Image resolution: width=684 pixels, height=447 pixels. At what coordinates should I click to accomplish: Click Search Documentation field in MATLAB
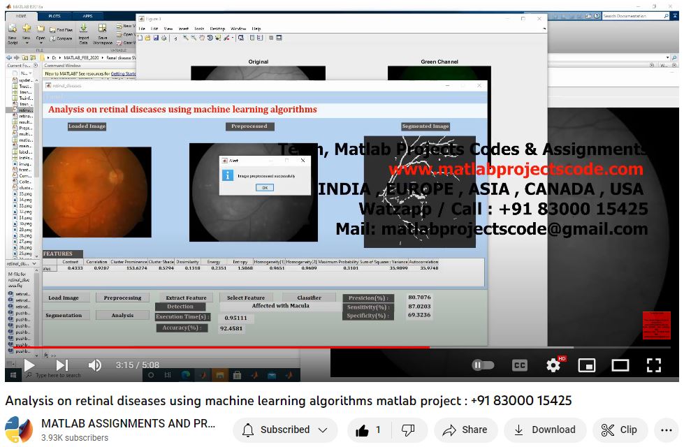click(636, 16)
